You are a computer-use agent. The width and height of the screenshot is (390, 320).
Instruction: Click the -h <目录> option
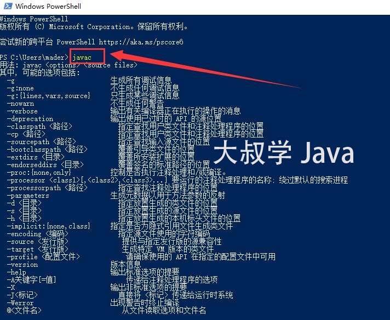pyautogui.click(x=24, y=219)
